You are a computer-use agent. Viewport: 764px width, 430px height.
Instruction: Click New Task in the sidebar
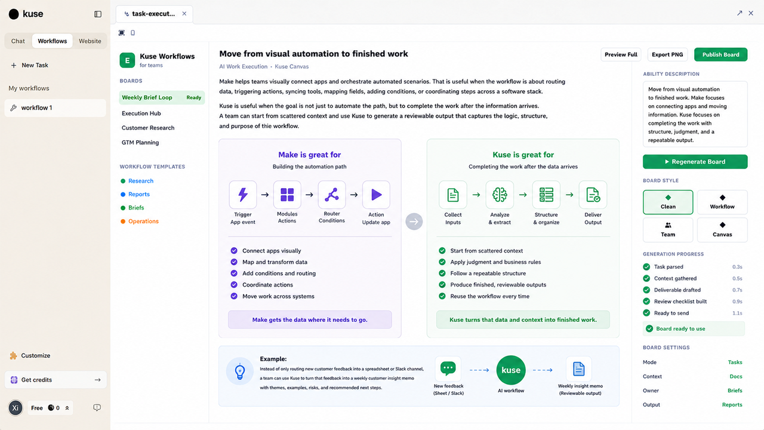[x=29, y=65]
